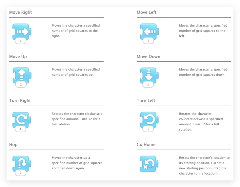This screenshot has width=240, height=187.
Task: Click the Move Right heading
Action: [21, 12]
